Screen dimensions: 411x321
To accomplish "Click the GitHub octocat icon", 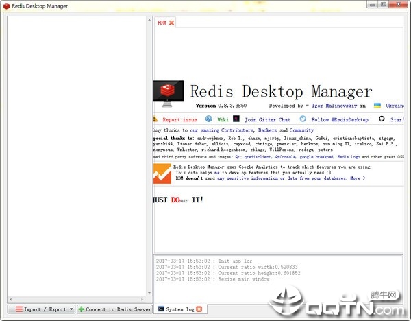I will 382,119.
